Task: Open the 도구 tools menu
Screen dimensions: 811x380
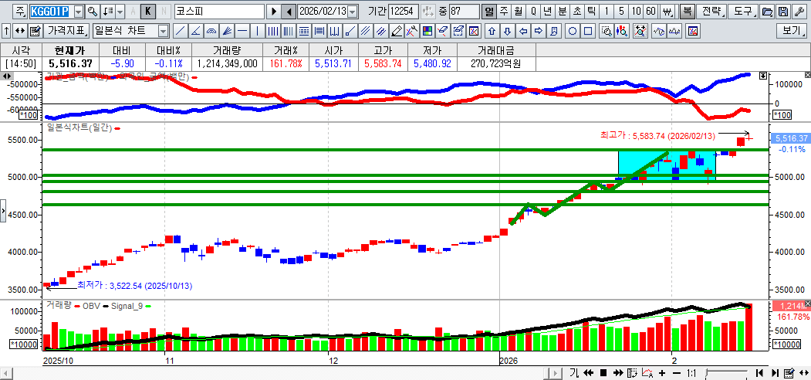Action: tap(743, 12)
